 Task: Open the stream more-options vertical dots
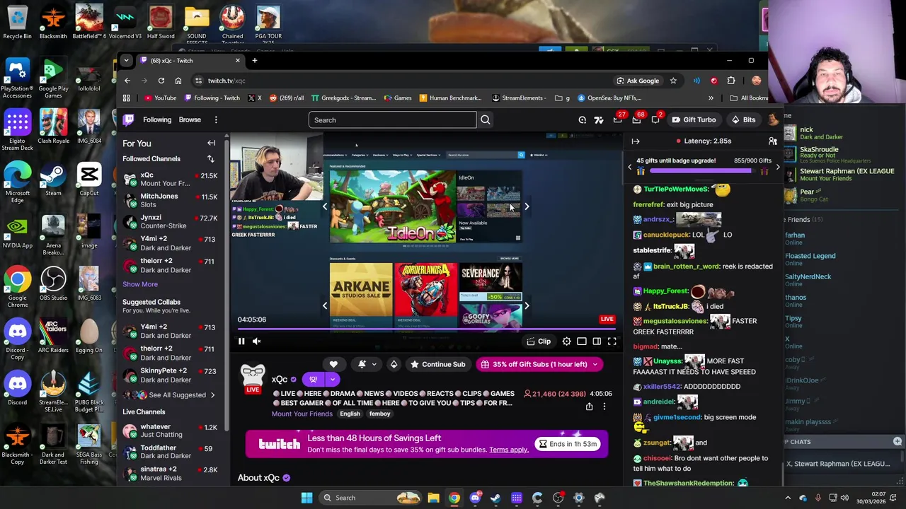[604, 406]
